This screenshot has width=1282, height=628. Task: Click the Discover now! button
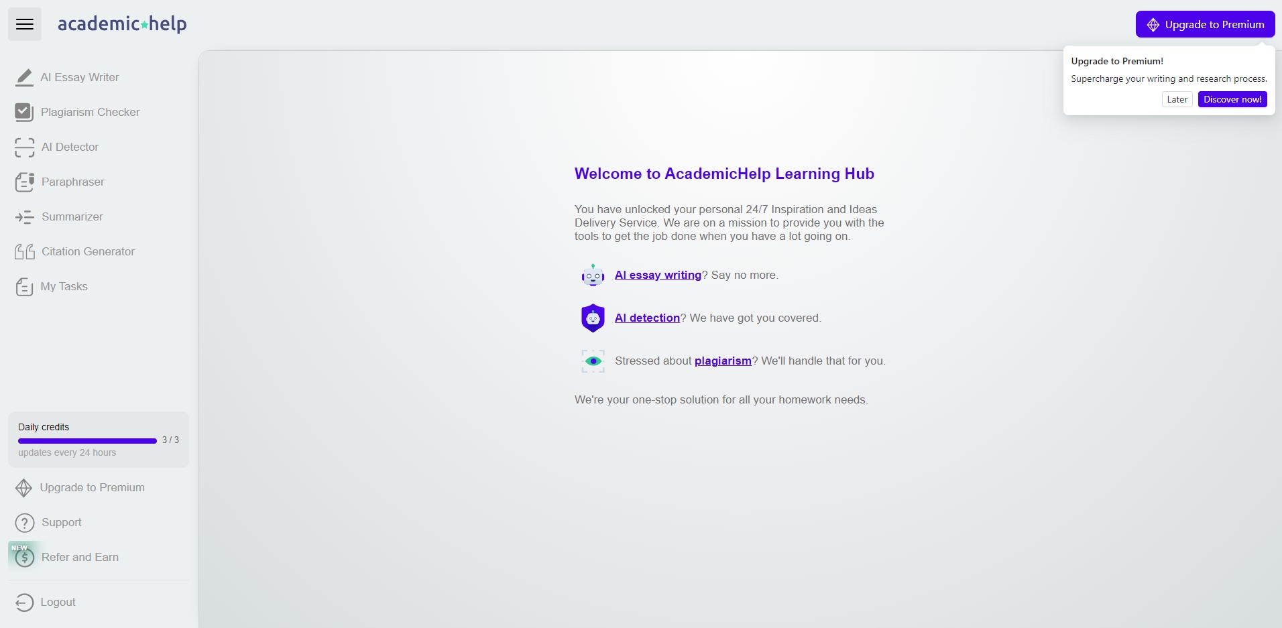click(x=1232, y=100)
